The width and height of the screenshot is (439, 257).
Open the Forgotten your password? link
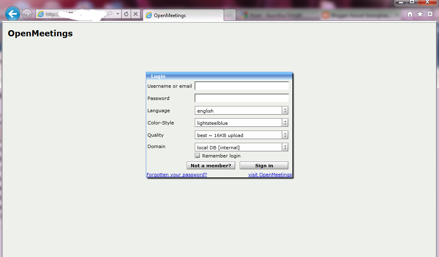(177, 175)
